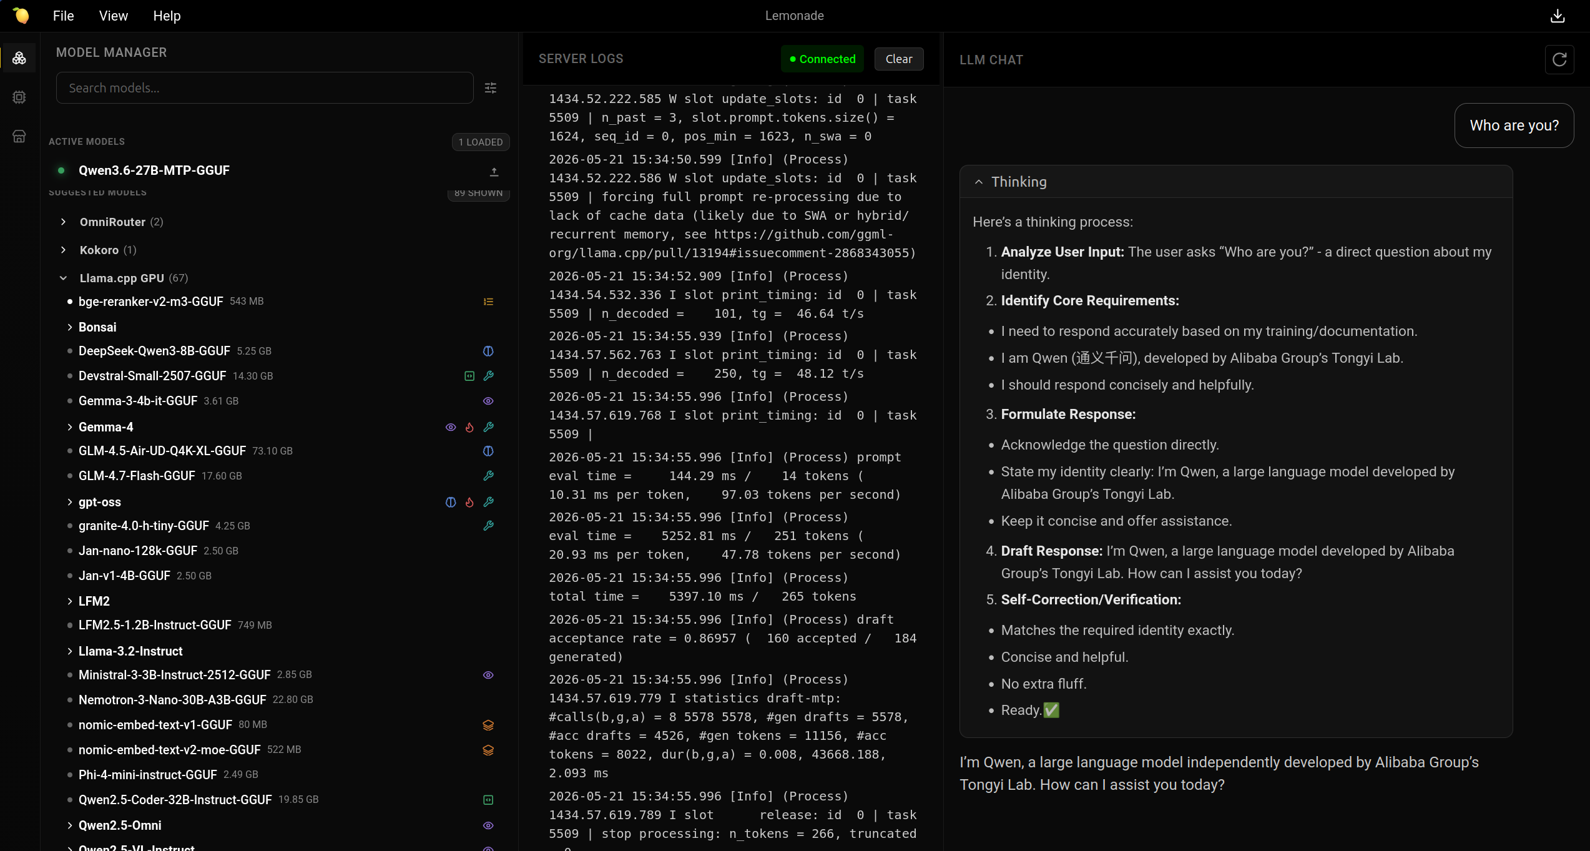Click brain reasoning icon on gpt-oss row
The image size is (1590, 851).
[x=451, y=502]
